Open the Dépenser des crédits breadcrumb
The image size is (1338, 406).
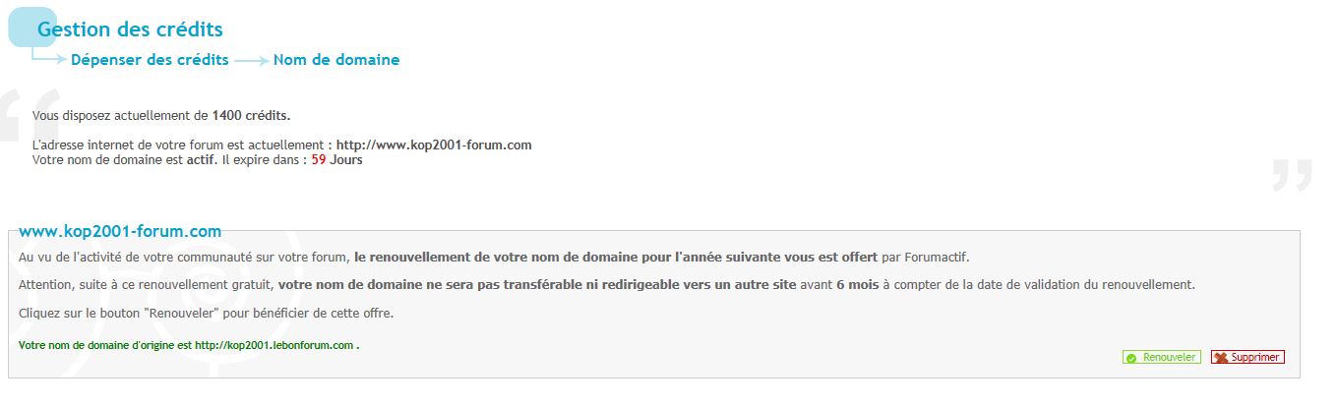pyautogui.click(x=150, y=60)
